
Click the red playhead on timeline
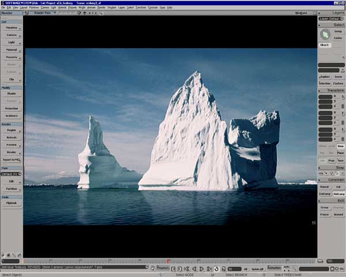click(x=168, y=261)
